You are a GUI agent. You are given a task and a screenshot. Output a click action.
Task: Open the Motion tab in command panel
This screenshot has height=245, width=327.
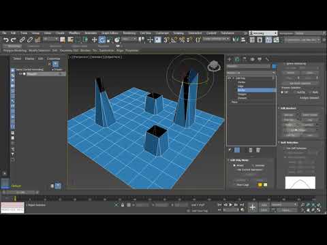(x=252, y=59)
